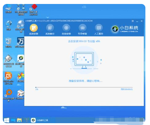Click the blue desktop taskbar icon
Image resolution: width=150 pixels, height=125 pixels.
(x=13, y=120)
